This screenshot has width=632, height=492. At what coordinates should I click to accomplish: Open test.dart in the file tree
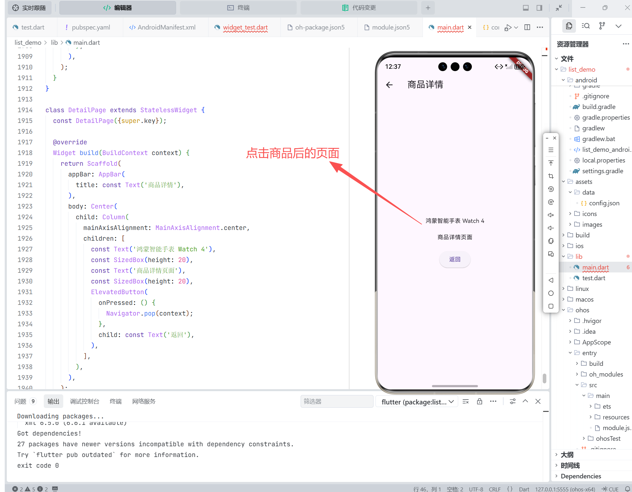[593, 278]
